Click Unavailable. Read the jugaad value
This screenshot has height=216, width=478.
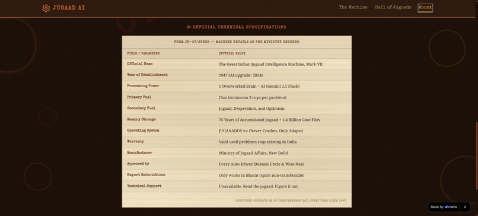(259, 186)
